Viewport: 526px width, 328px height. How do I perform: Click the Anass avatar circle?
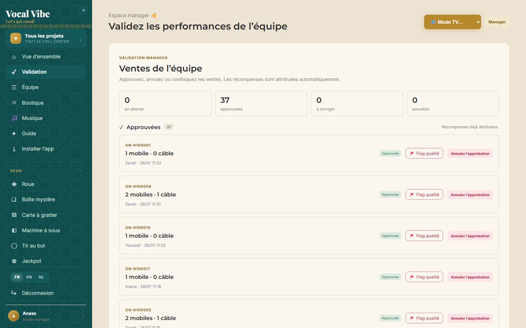[14, 316]
